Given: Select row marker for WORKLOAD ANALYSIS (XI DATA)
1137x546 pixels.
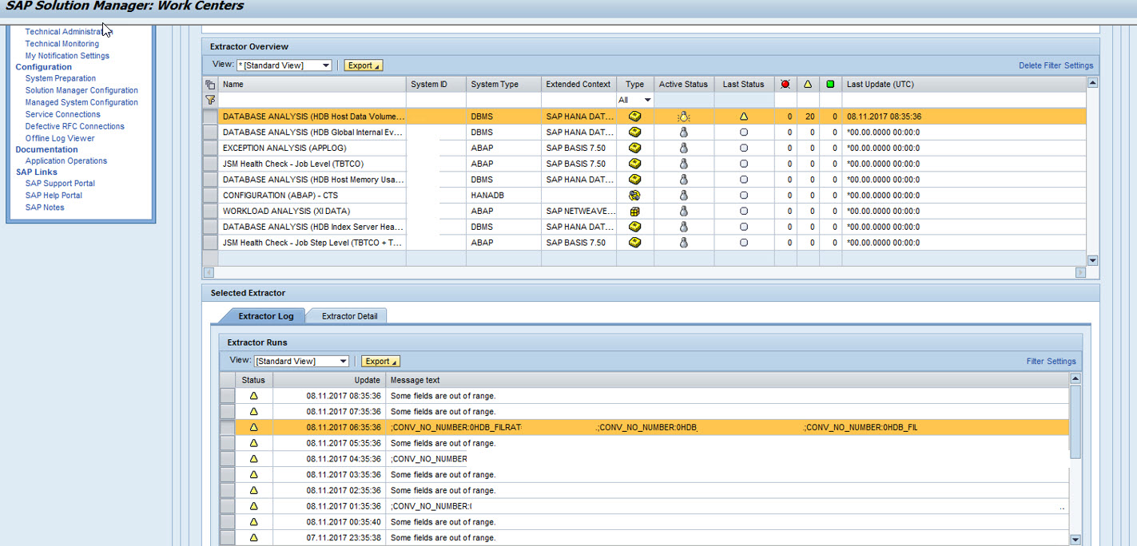Looking at the screenshot, I should pos(210,211).
